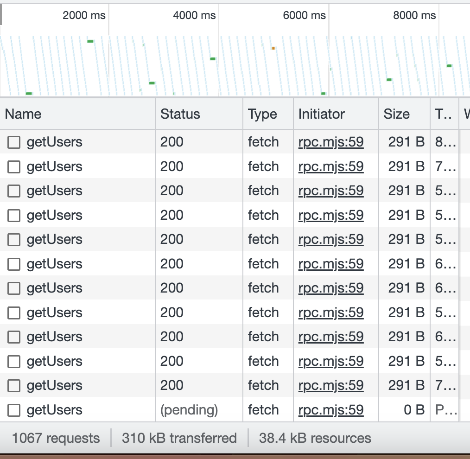Open the rpc.mjs:59 initiator link on the first row
470x459 pixels.
[x=330, y=142]
